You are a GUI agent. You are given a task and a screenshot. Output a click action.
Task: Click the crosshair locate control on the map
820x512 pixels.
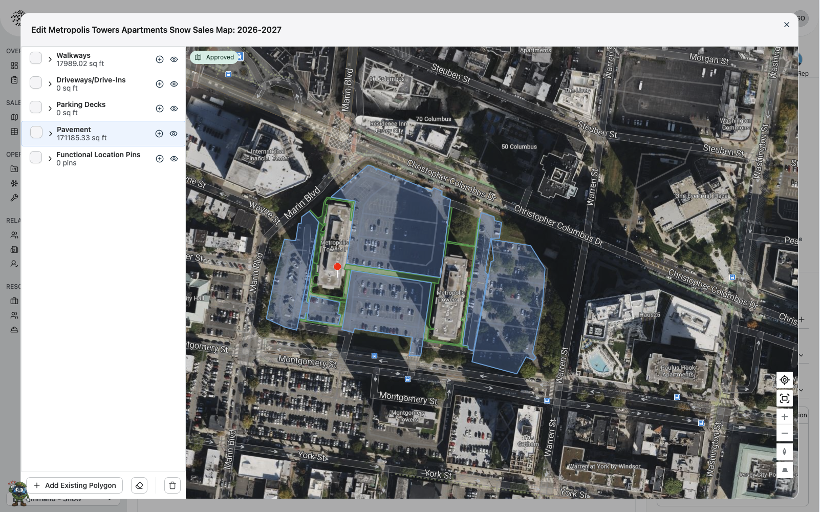click(785, 380)
